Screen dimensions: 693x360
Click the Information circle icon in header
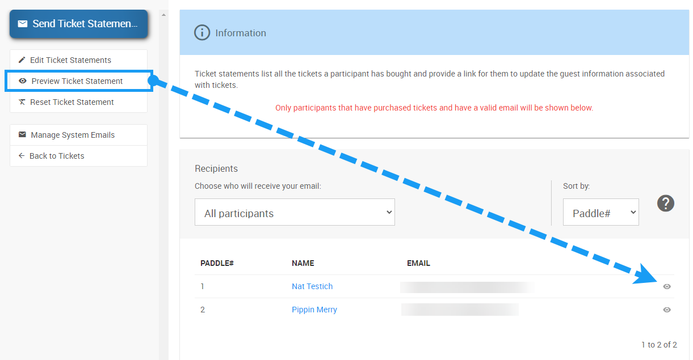202,33
